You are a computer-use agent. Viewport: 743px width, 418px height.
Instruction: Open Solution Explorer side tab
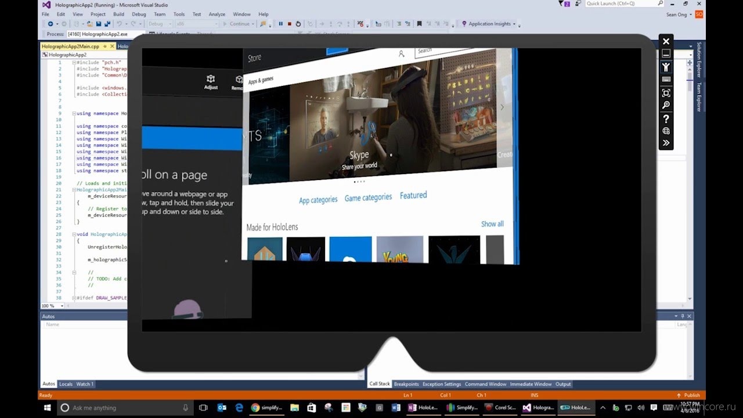point(699,60)
